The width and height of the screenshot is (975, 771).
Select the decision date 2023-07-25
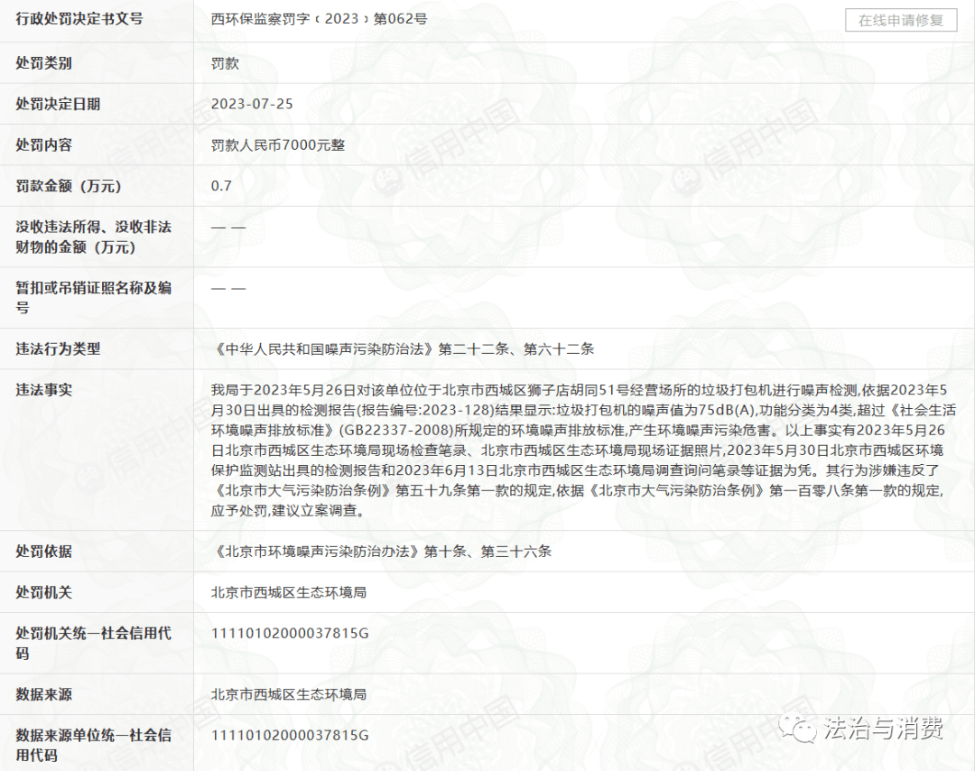click(x=252, y=104)
